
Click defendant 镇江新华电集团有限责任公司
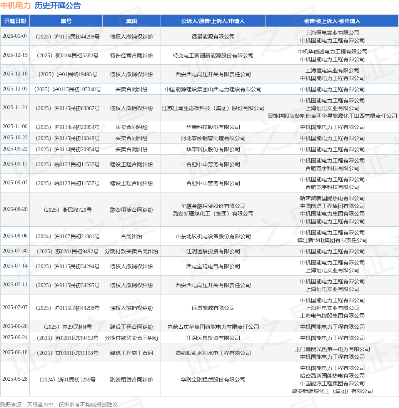coord(332,241)
